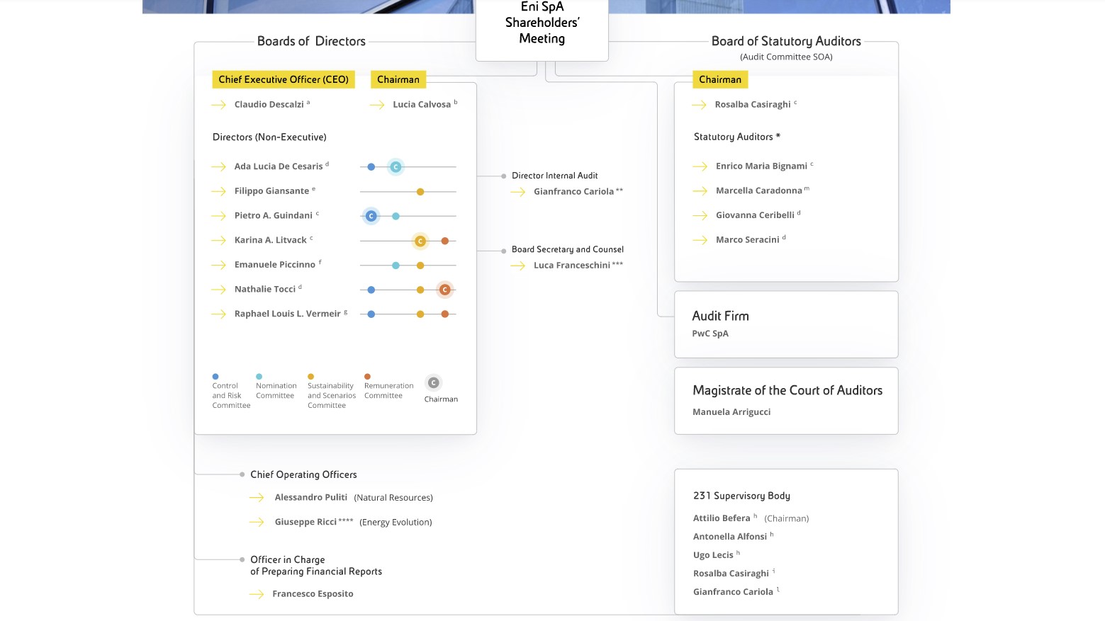Select the Chairman label above Lucia Calvosa

click(x=398, y=79)
